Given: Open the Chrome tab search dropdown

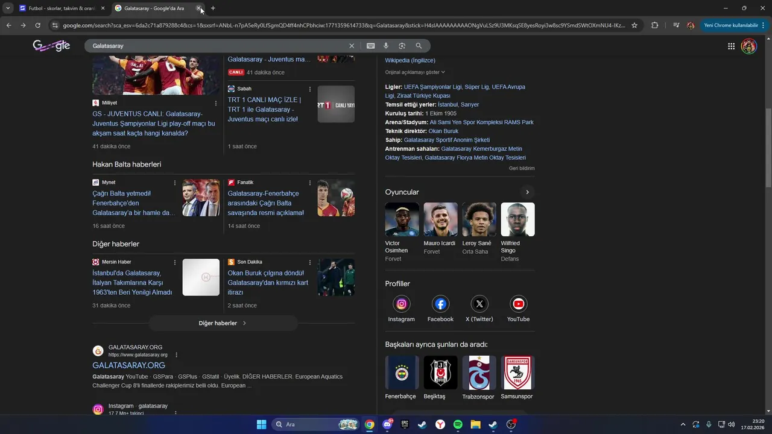Looking at the screenshot, I should point(8,8).
